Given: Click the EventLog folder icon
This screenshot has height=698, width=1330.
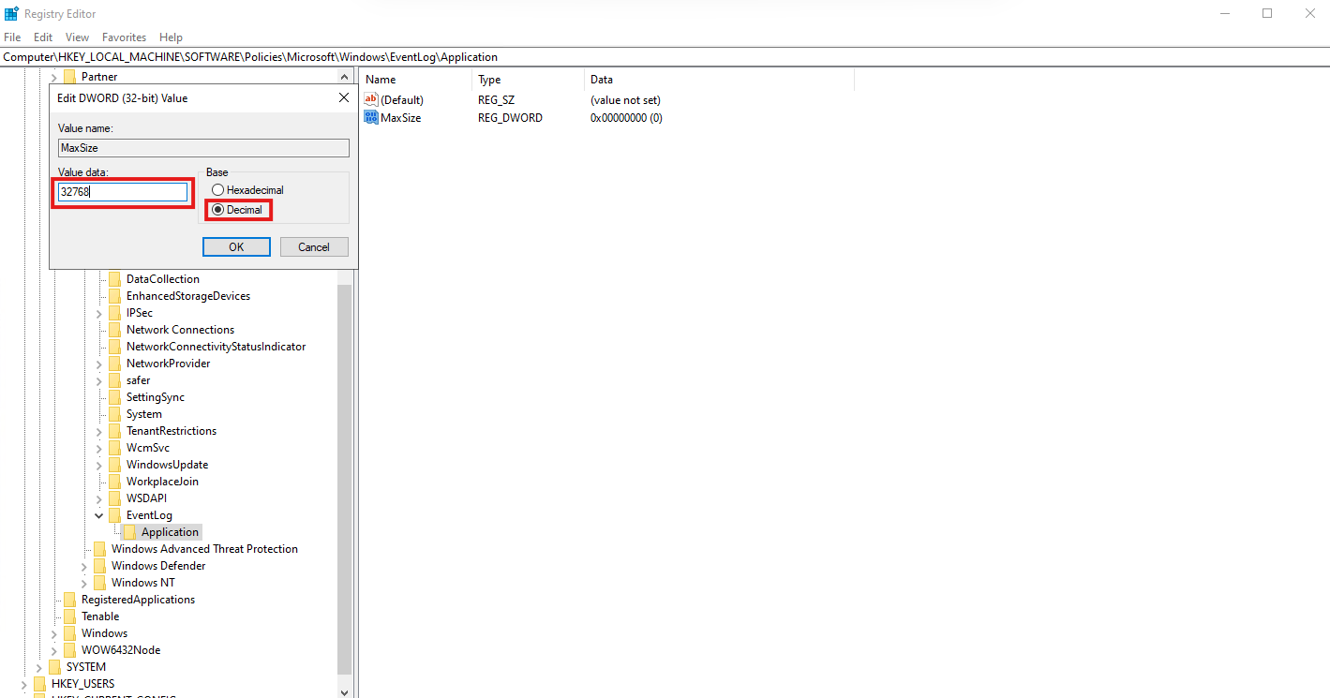Looking at the screenshot, I should coord(114,515).
